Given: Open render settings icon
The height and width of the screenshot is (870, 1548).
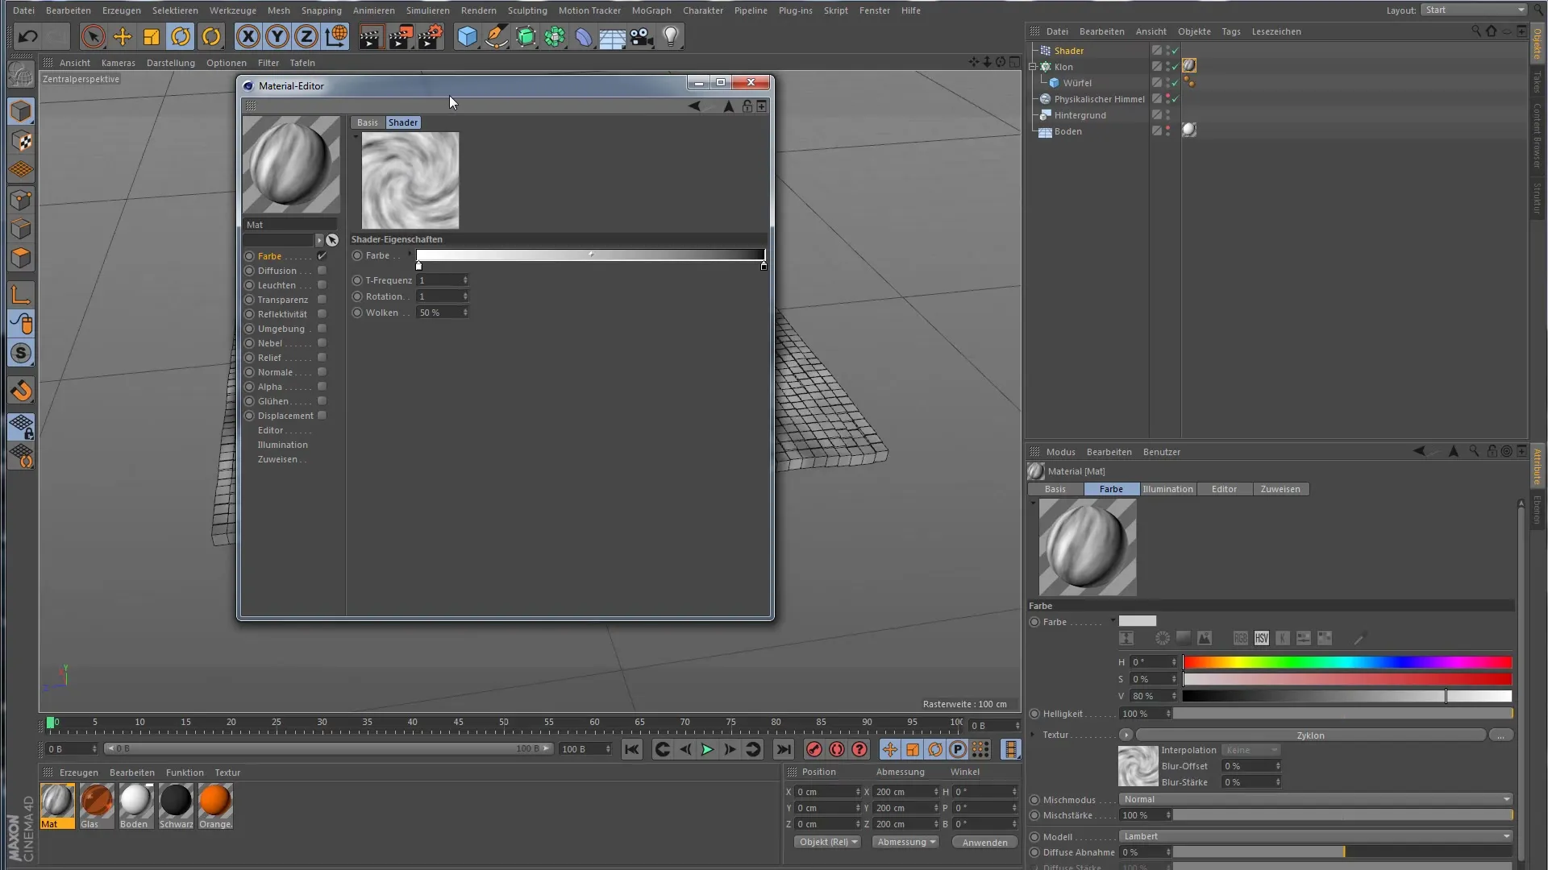Looking at the screenshot, I should pos(431,36).
